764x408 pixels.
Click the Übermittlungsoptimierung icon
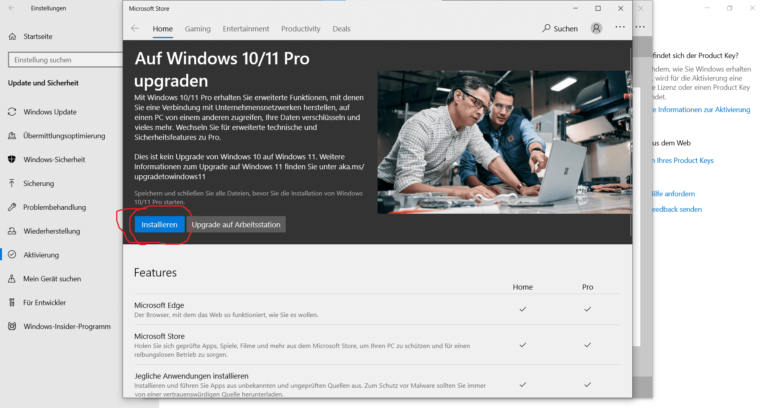coord(12,136)
